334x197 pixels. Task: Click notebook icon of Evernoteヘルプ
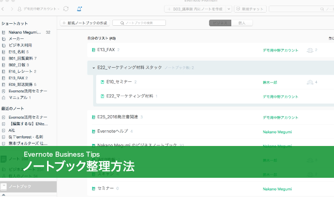pyautogui.click(x=93, y=131)
